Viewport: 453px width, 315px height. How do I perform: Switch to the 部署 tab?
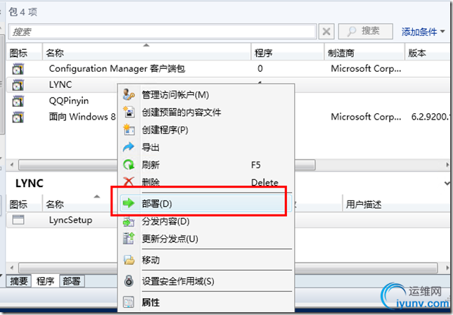tap(72, 281)
